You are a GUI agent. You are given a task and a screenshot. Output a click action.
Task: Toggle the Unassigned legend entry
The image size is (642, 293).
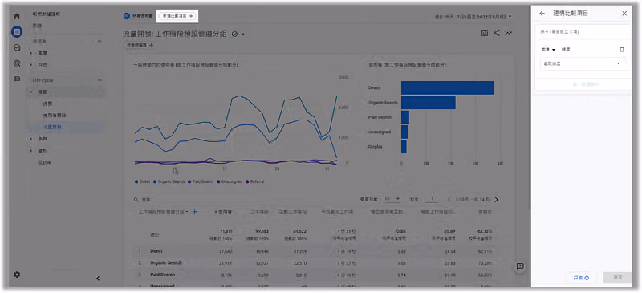230,181
